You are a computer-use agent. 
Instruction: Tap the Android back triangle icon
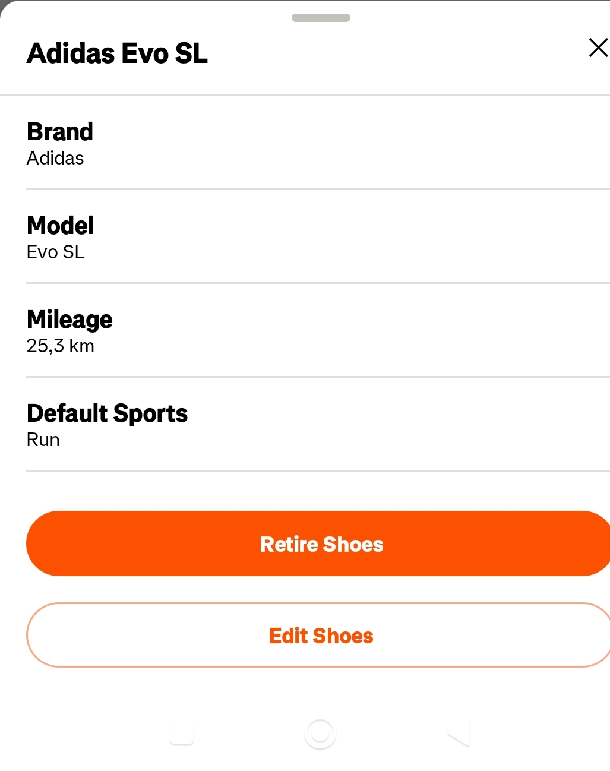[459, 734]
